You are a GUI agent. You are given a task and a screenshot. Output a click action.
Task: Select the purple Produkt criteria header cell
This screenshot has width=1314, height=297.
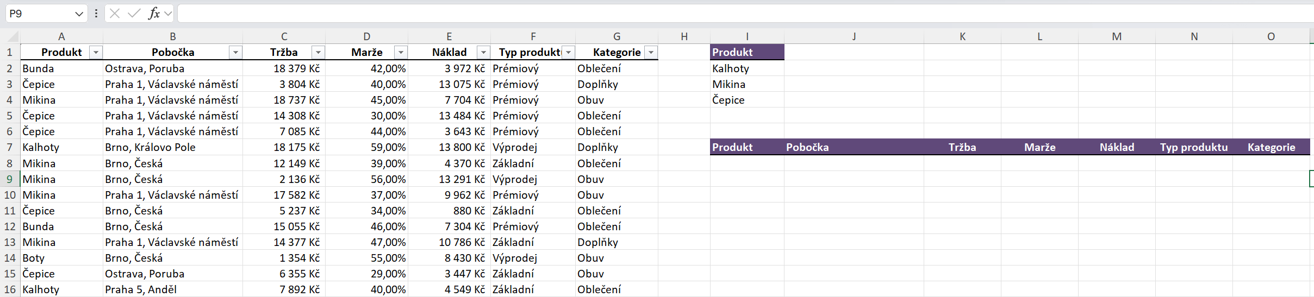(746, 52)
